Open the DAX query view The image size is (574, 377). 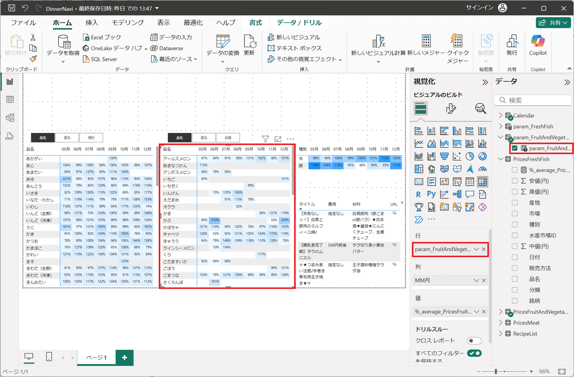pyautogui.click(x=10, y=136)
